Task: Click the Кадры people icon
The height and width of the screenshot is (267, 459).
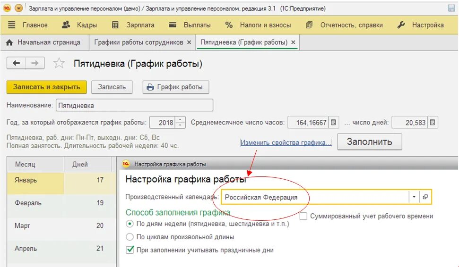Action: pos(66,25)
